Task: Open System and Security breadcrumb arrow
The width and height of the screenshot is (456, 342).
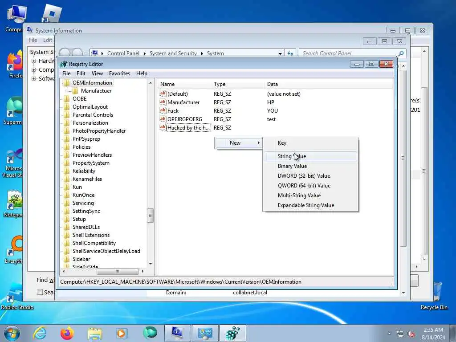Action: [202, 53]
